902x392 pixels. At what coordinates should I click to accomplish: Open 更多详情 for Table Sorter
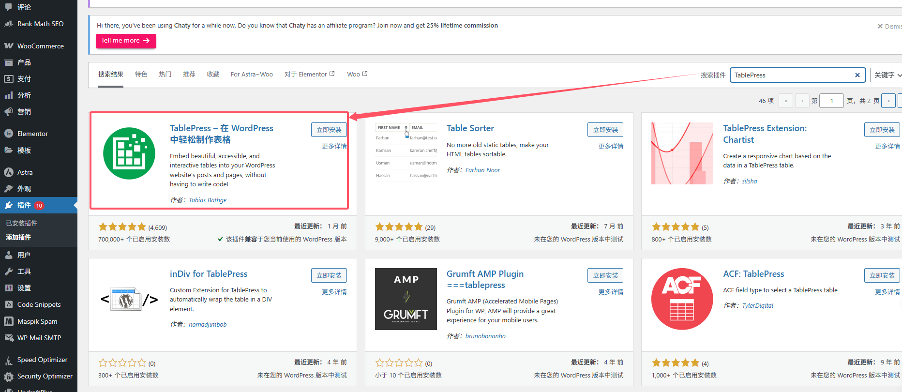coord(611,146)
